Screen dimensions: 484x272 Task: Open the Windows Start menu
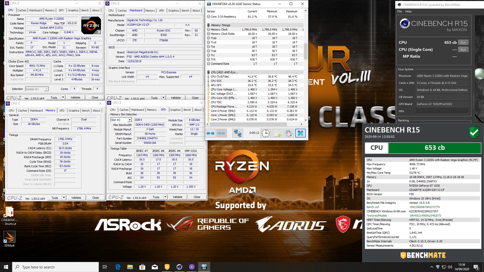(x=6, y=267)
